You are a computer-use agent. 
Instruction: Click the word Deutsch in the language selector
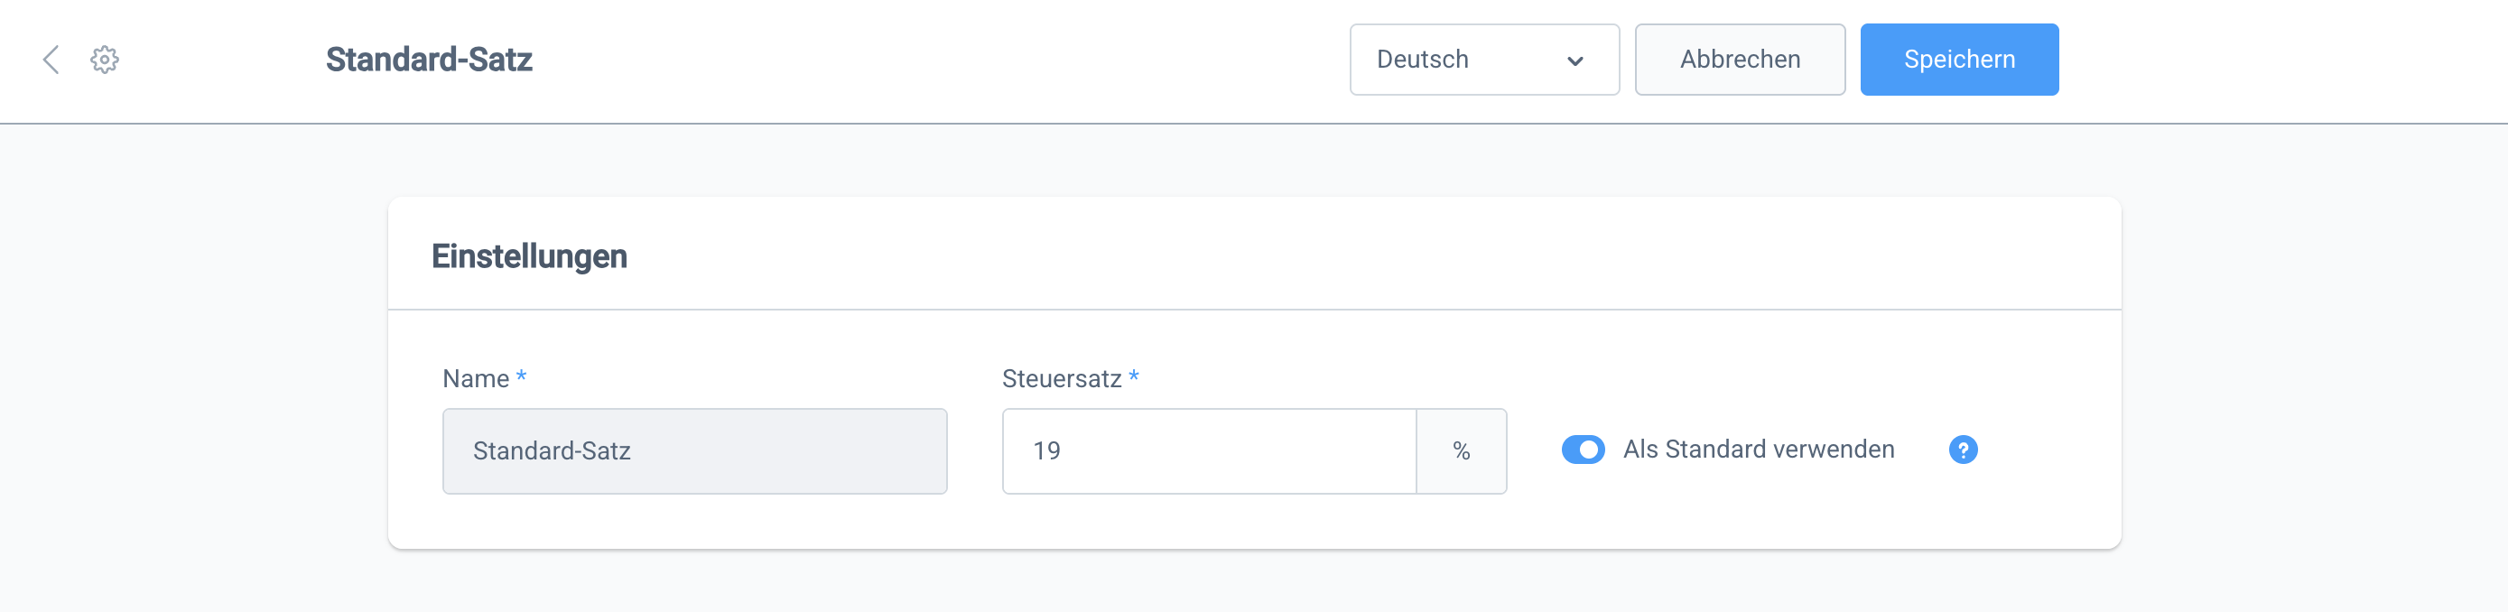pyautogui.click(x=1421, y=60)
